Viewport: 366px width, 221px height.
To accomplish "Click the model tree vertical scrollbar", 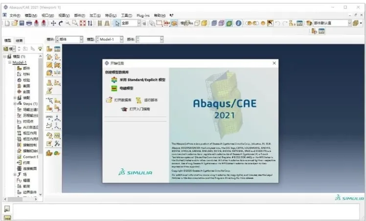I will 41,106.
